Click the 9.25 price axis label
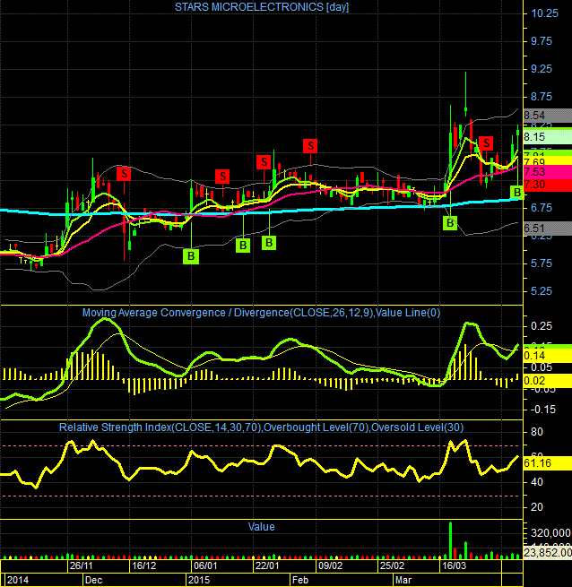The image size is (572, 587). coord(542,69)
